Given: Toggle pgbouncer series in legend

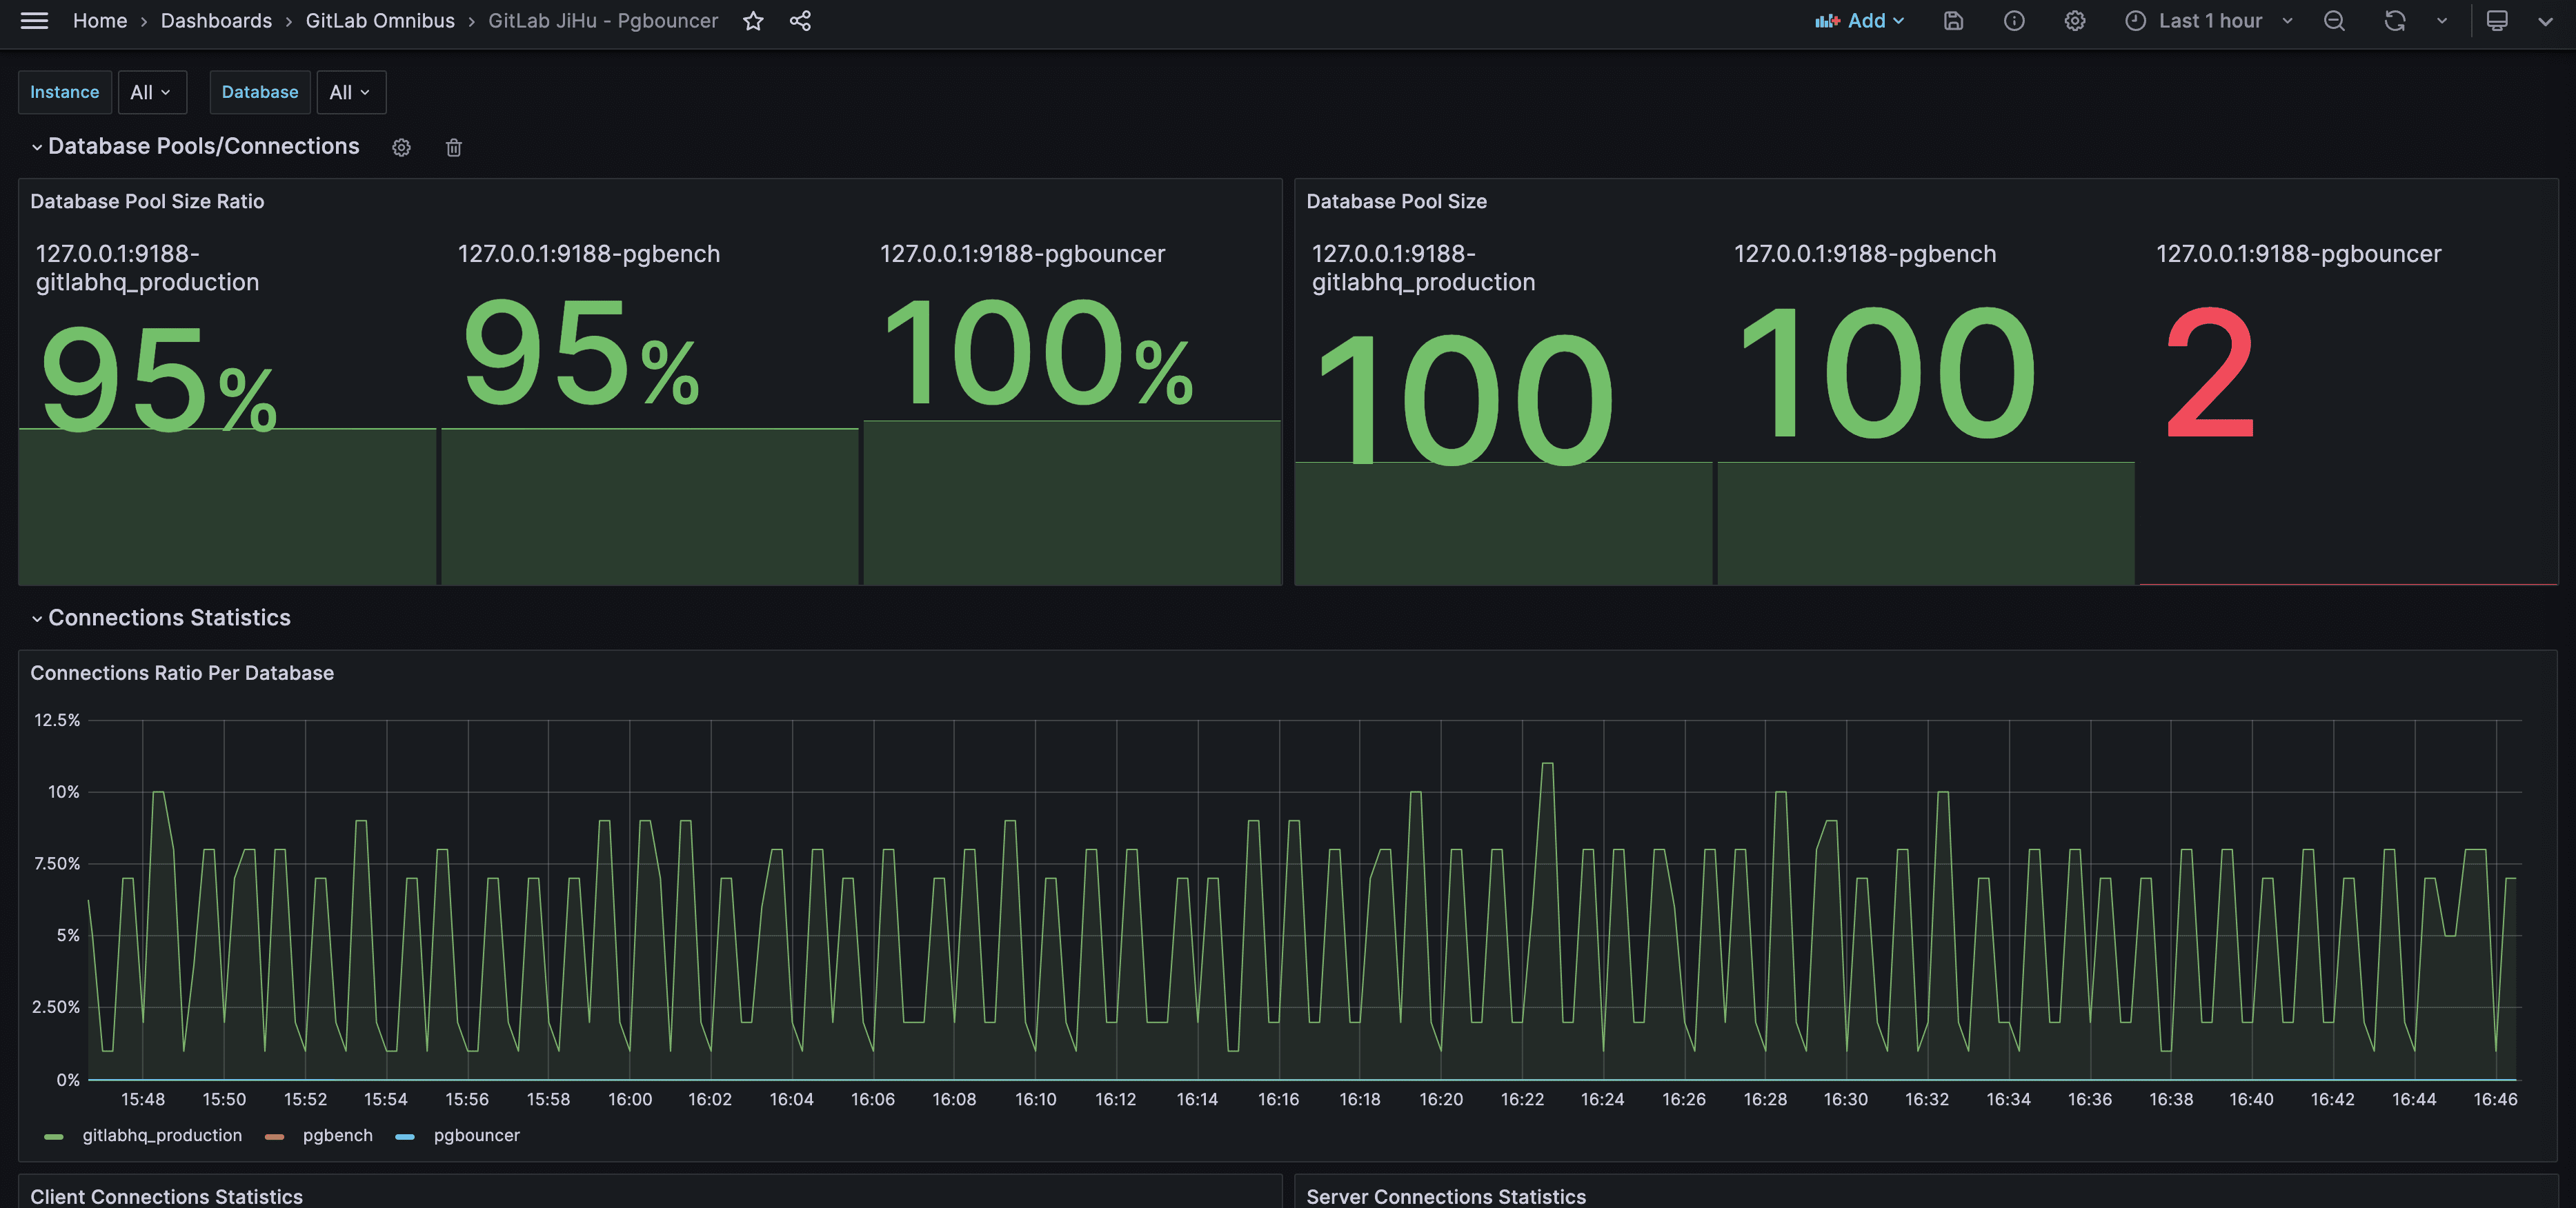Looking at the screenshot, I should pyautogui.click(x=476, y=1135).
